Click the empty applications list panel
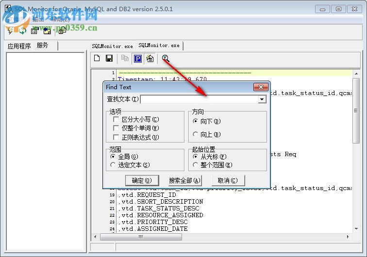The width and height of the screenshot is (367, 257). [x=46, y=152]
